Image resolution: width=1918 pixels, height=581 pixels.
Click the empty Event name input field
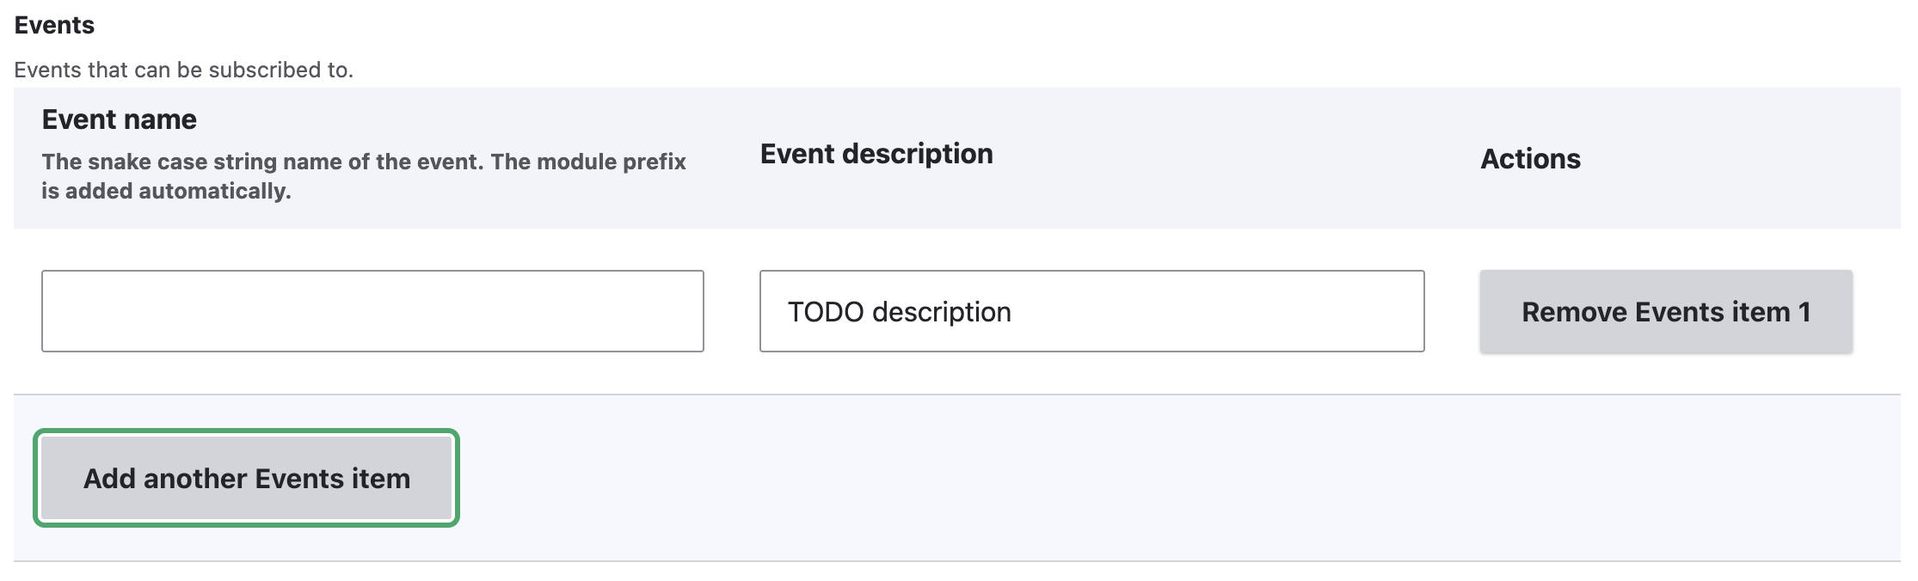point(372,311)
